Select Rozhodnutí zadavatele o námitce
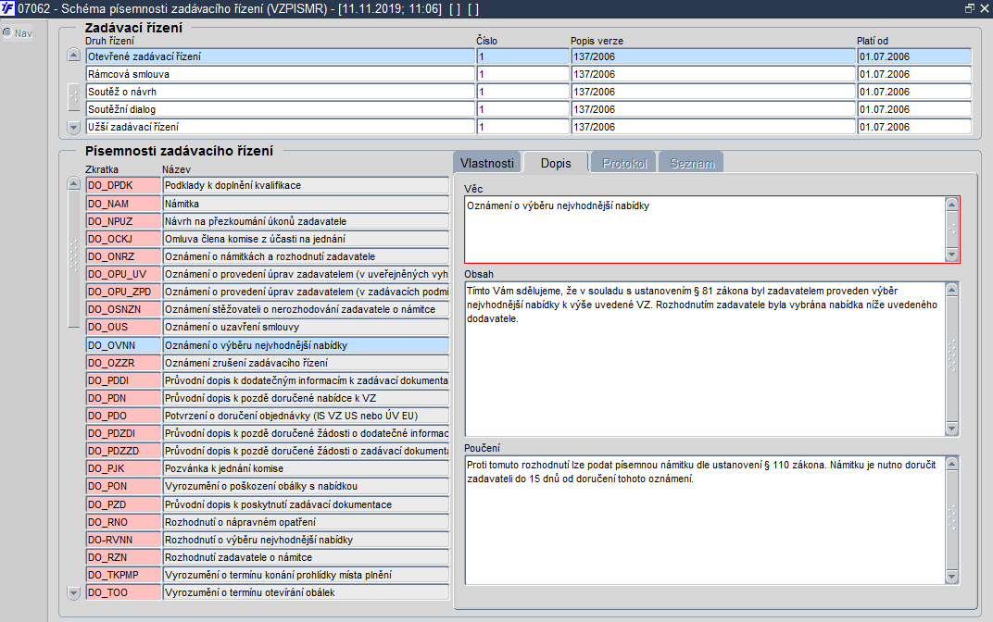This screenshot has height=622, width=993. coord(306,557)
